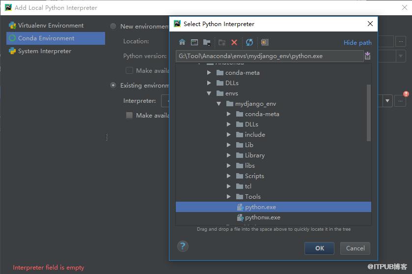Click the python.exe file icon
Screen dimensions: 412x274
click(240, 207)
